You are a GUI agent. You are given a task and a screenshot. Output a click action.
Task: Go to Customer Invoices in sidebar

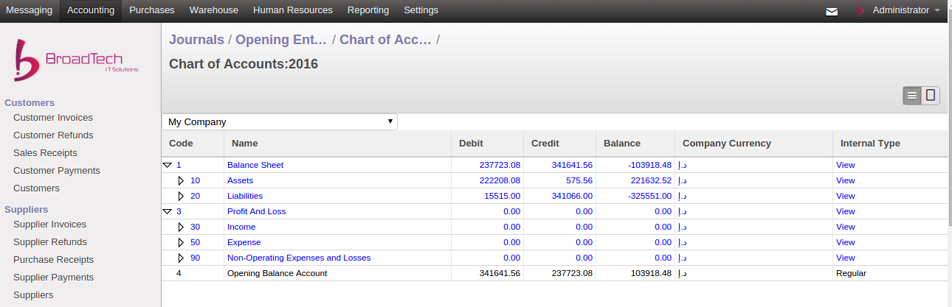click(53, 118)
